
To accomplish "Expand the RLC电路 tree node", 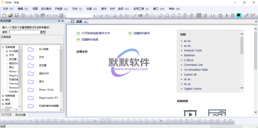I will click(7, 51).
